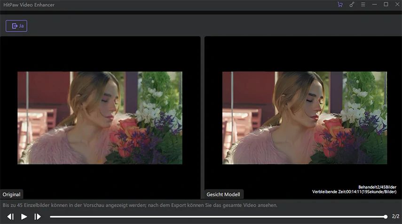Maximize the HitPaw Video Enhancer window
This screenshot has height=224, width=402.
[386, 4]
